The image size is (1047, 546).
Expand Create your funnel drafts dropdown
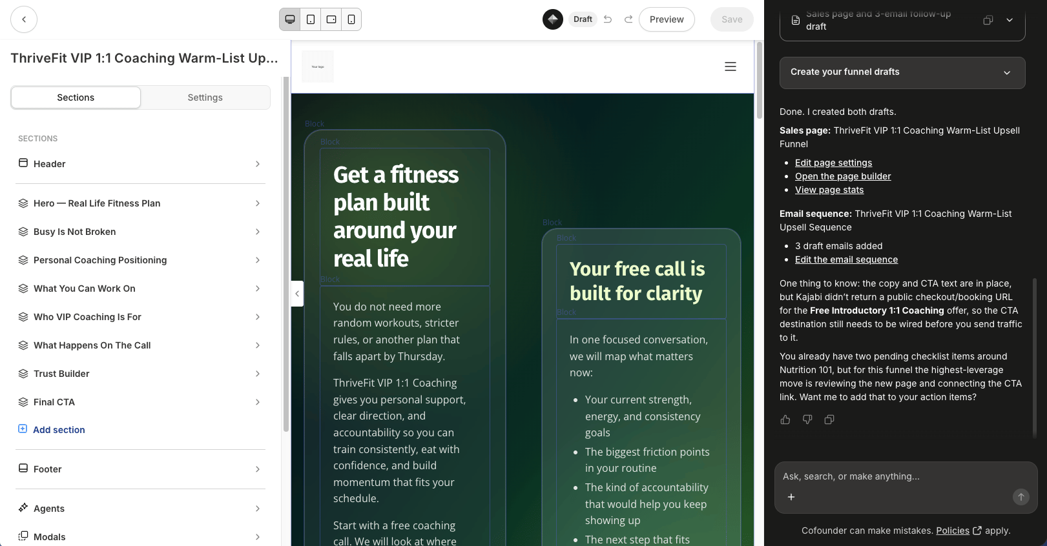pos(1007,73)
